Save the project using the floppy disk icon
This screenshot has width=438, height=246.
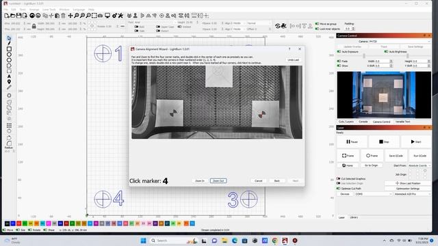click(x=18, y=16)
